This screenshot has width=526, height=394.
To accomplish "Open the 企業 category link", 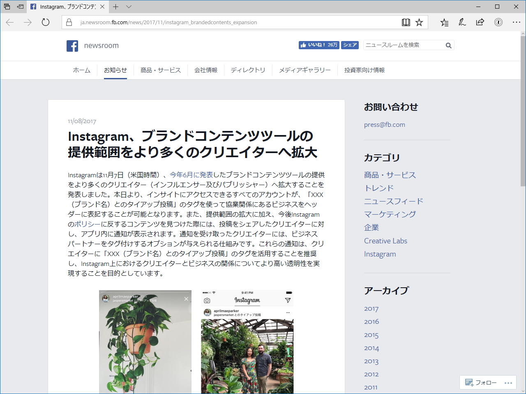I will (371, 227).
